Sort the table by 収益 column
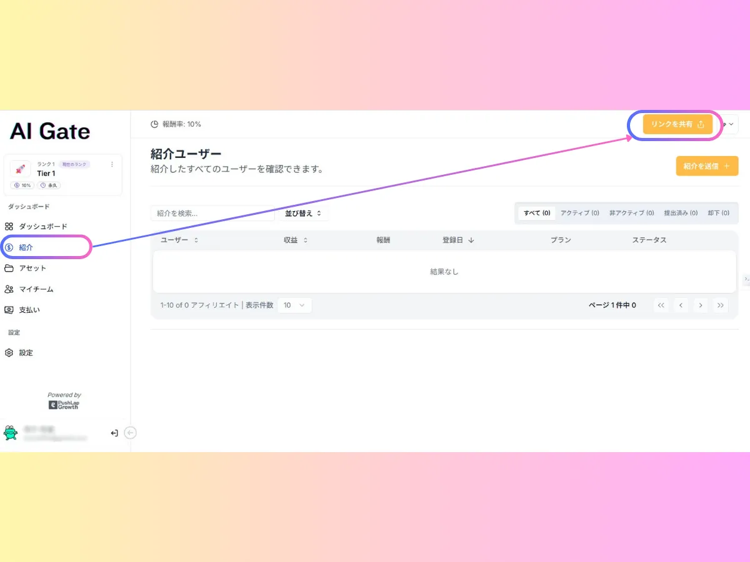Image resolution: width=750 pixels, height=562 pixels. tap(296, 240)
